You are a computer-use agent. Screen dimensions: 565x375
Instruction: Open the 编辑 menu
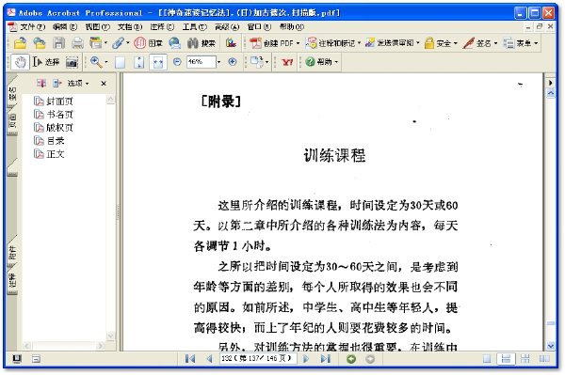click(x=65, y=26)
